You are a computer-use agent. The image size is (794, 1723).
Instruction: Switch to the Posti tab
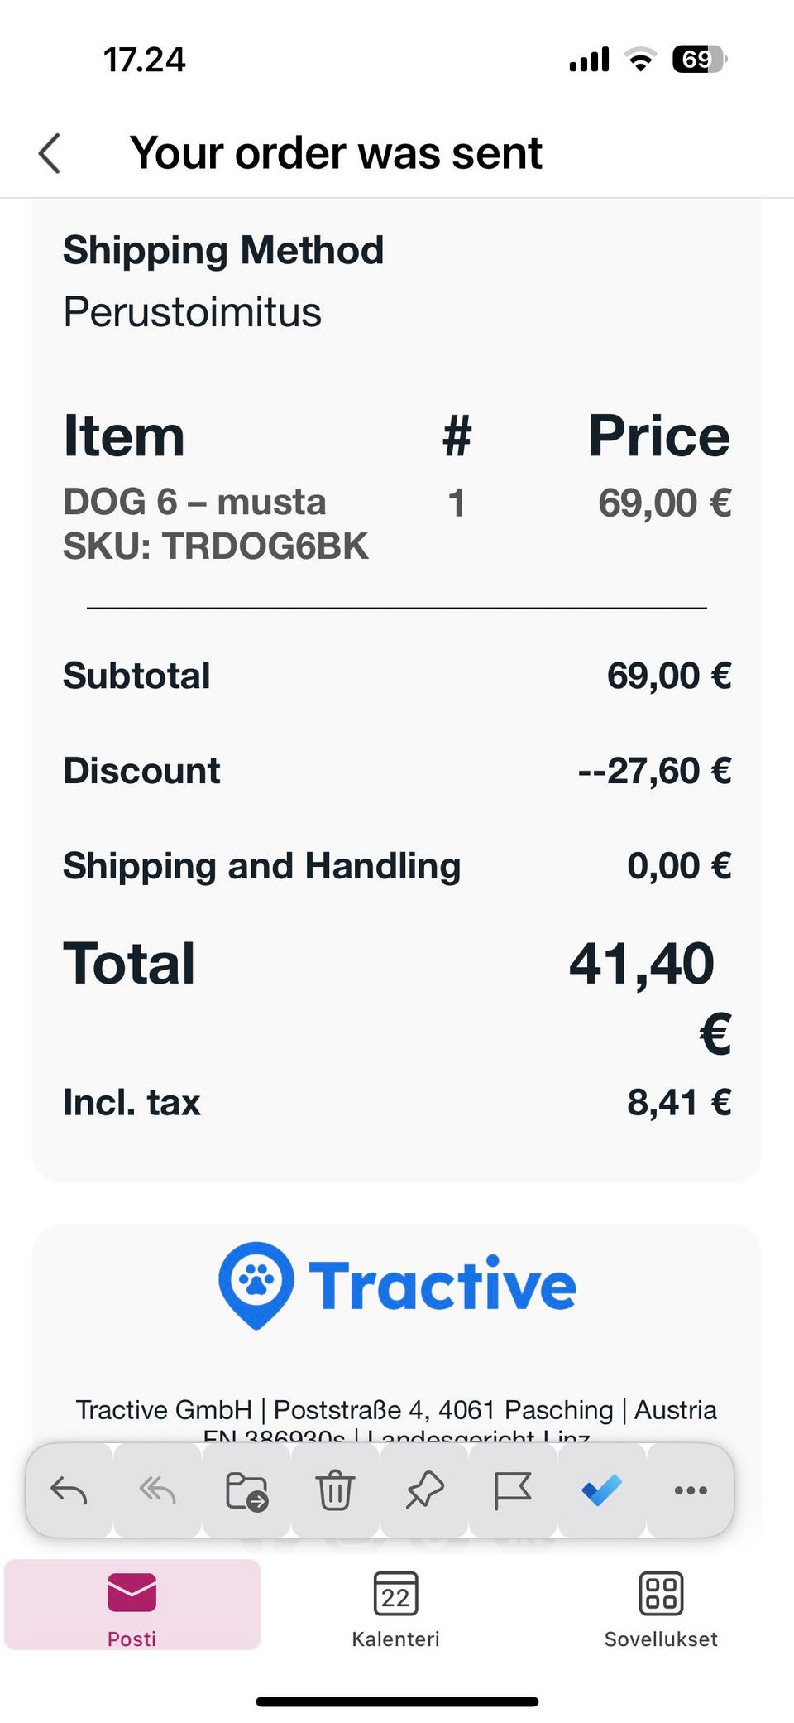tap(132, 1605)
